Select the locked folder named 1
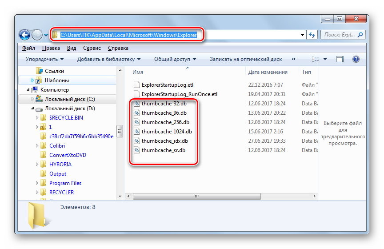This screenshot has width=384, height=249. click(x=51, y=127)
